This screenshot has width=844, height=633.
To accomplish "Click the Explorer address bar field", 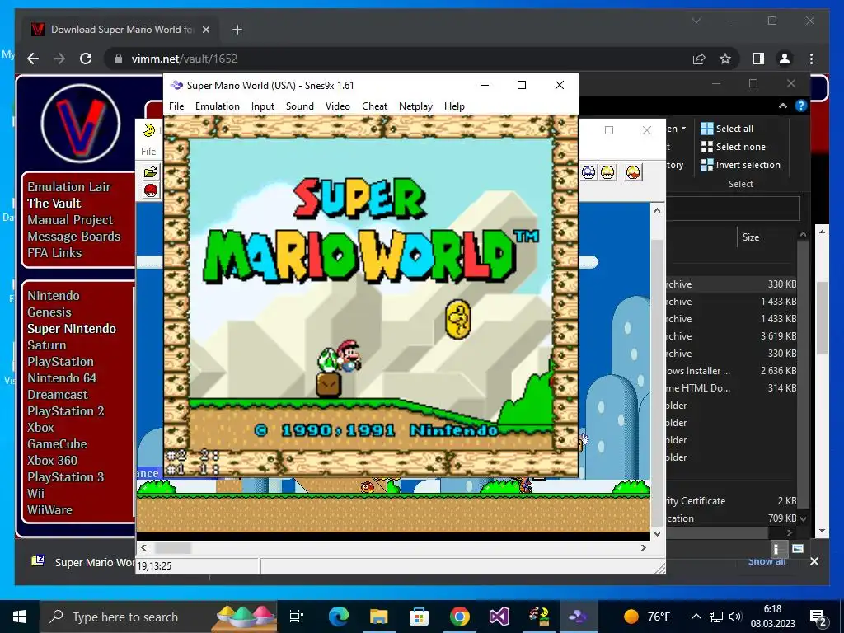I will point(733,208).
